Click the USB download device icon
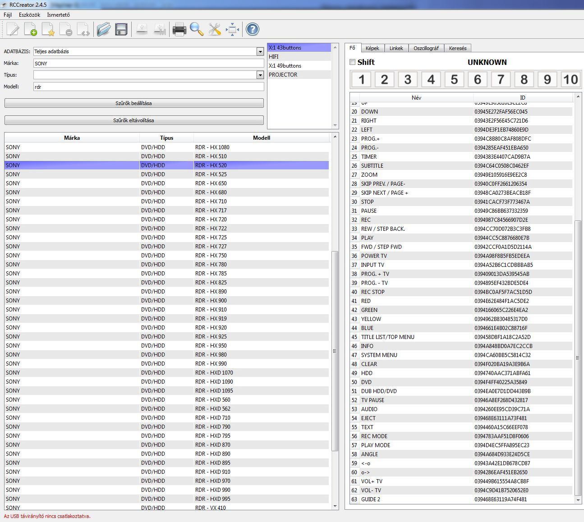This screenshot has height=522, width=584. (x=142, y=30)
